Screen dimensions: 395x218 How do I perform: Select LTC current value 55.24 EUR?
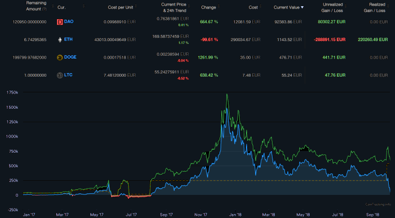tap(292, 75)
